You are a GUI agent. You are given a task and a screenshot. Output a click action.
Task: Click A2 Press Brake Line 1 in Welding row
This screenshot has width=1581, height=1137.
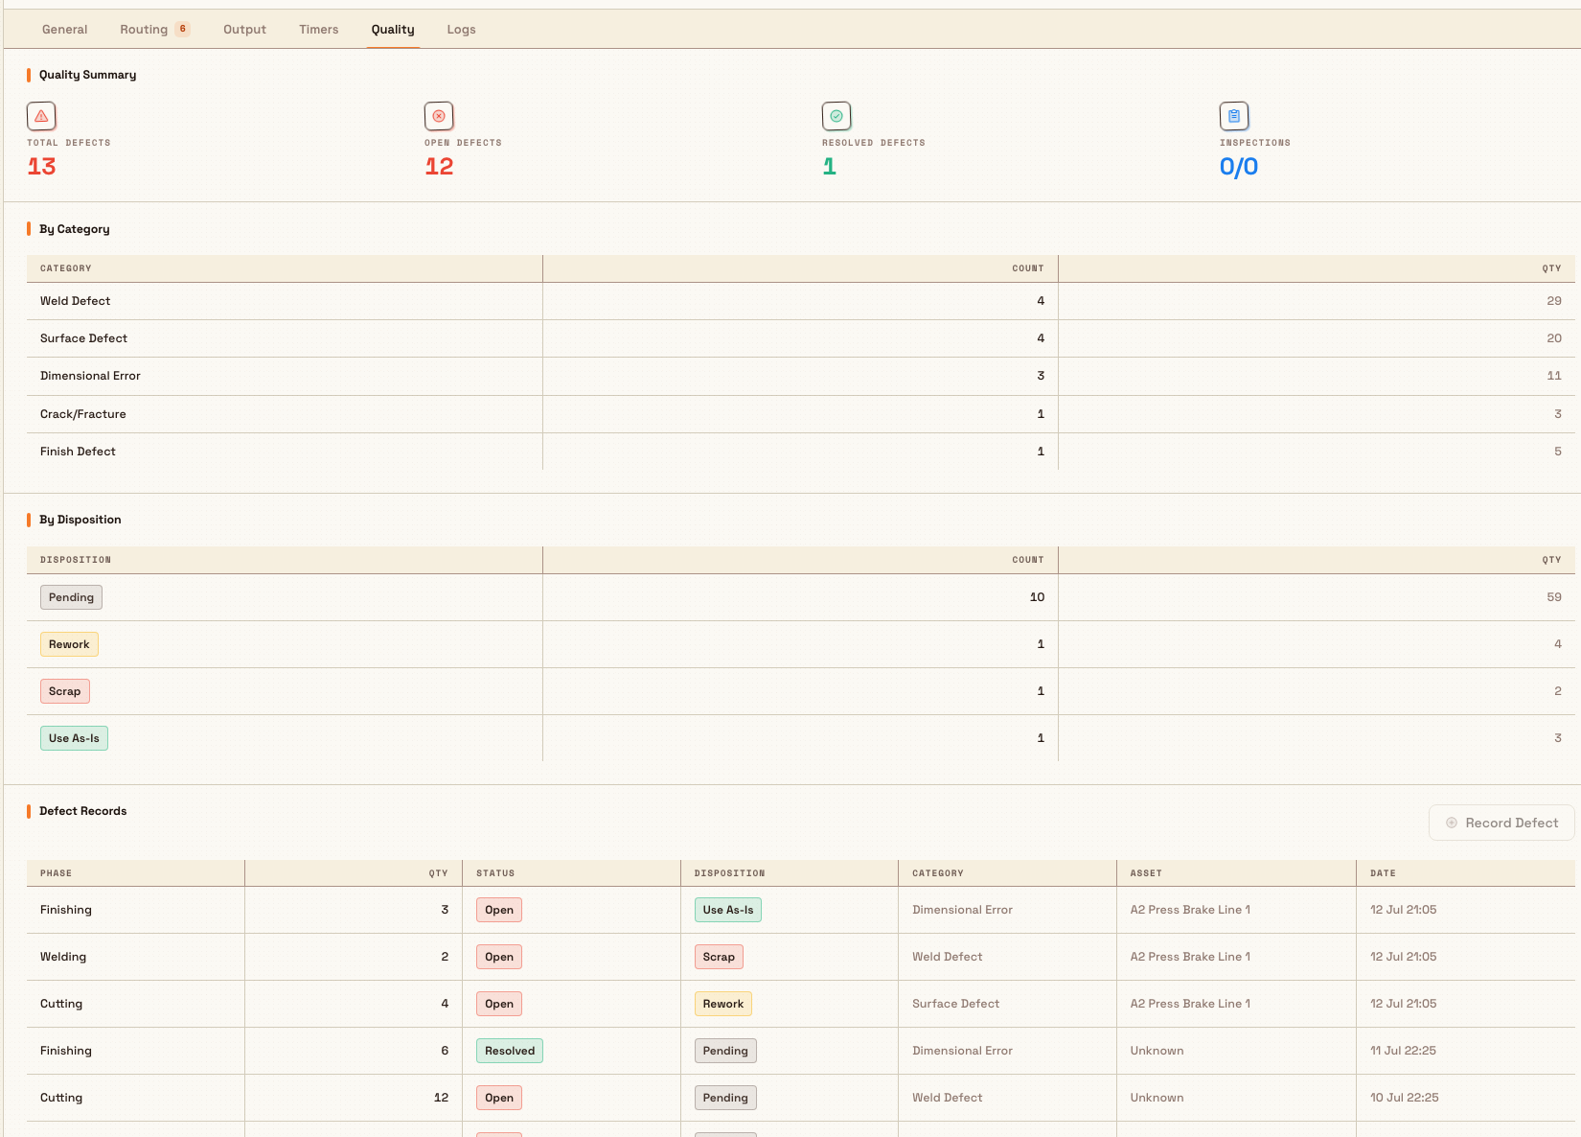coord(1190,957)
